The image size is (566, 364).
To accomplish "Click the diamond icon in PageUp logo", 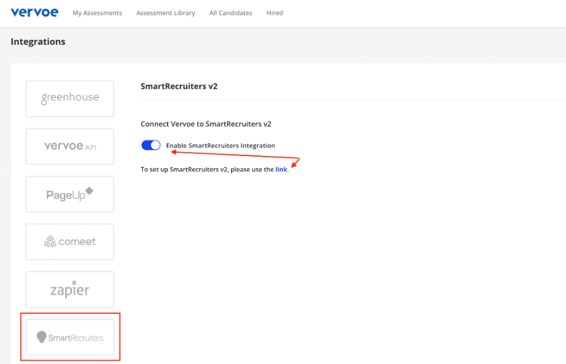I will [x=89, y=191].
